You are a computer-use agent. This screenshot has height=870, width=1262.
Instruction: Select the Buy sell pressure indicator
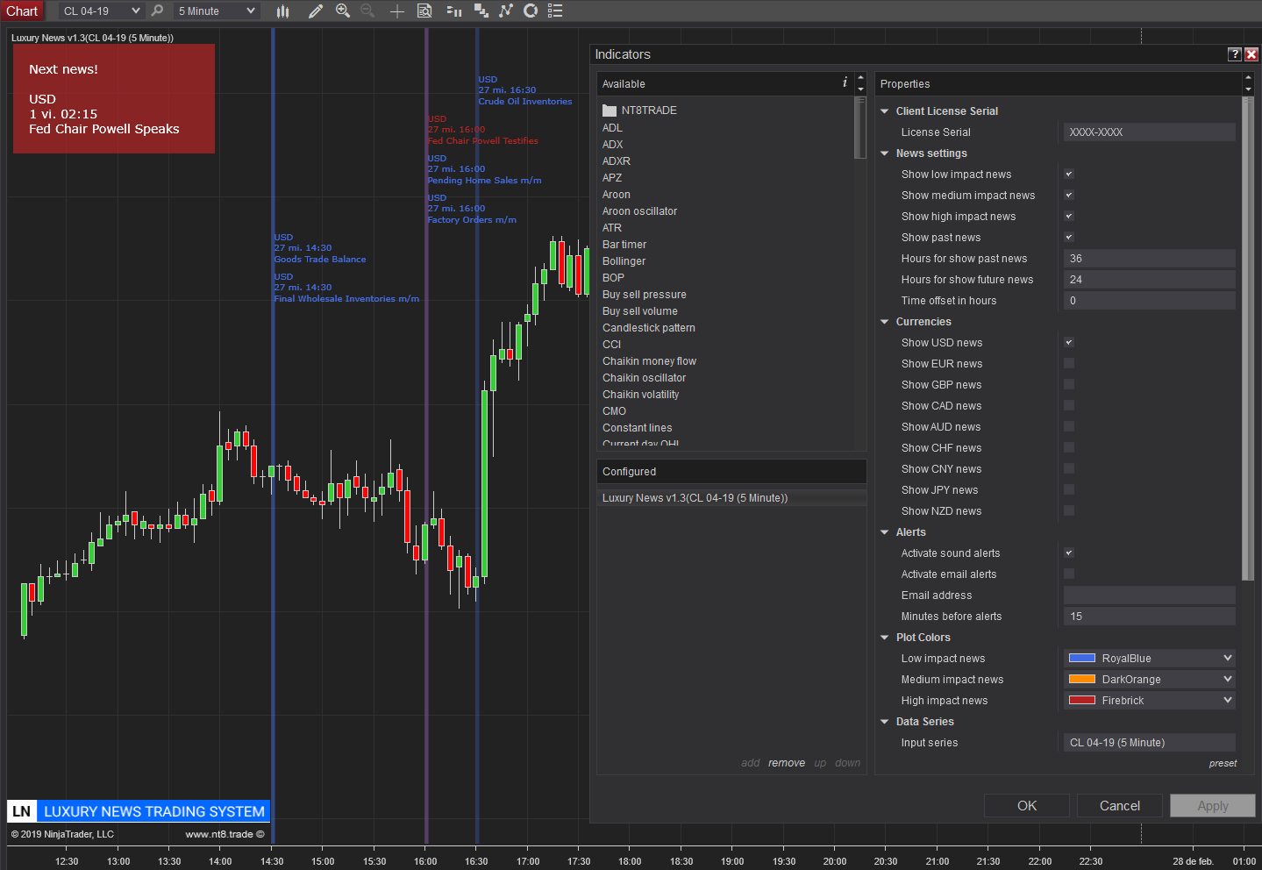click(644, 295)
